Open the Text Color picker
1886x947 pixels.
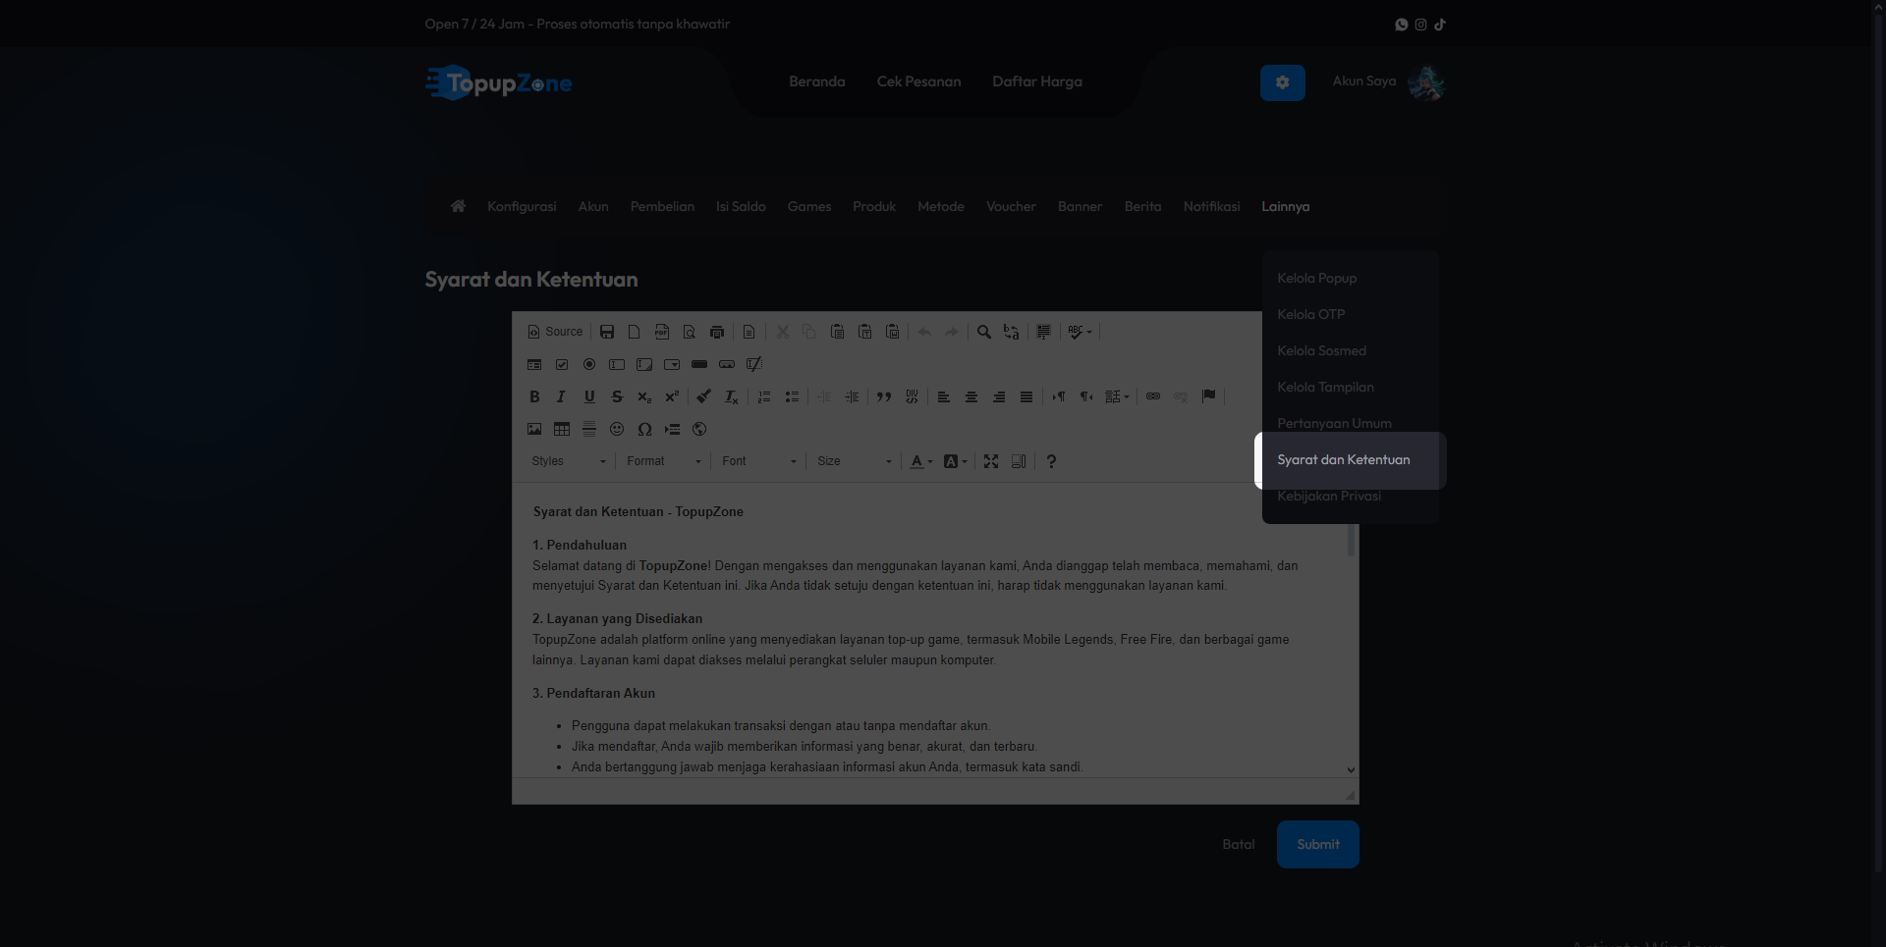pos(921,461)
